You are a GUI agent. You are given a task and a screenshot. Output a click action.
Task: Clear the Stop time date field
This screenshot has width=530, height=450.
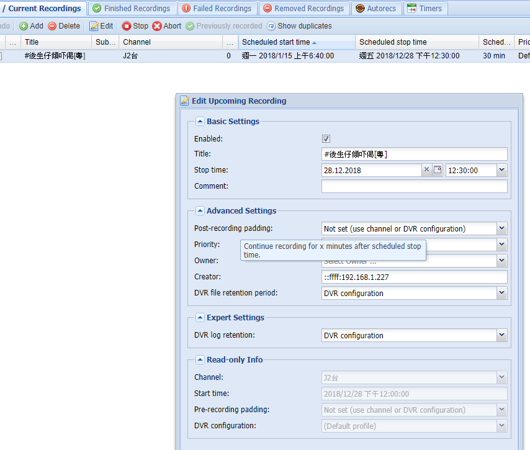tap(426, 169)
